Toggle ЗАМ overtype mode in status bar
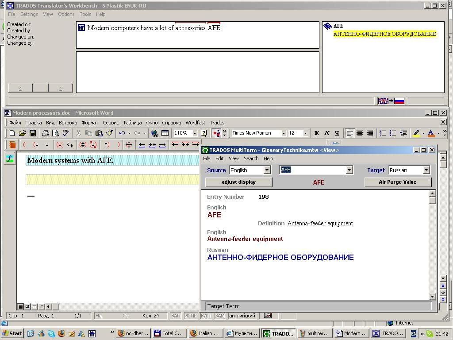The image size is (453, 340). pos(220,316)
